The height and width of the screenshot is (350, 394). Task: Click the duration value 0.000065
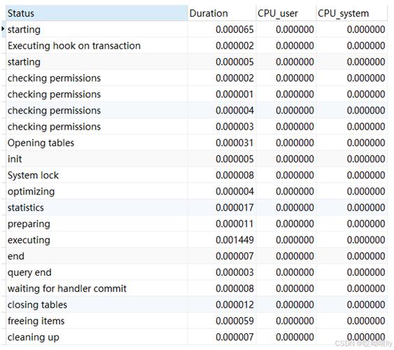234,29
